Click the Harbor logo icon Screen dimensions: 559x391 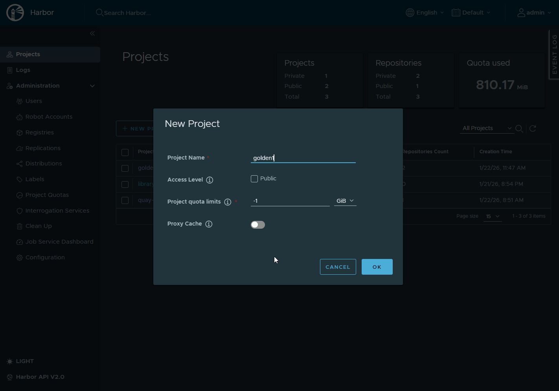pos(15,13)
